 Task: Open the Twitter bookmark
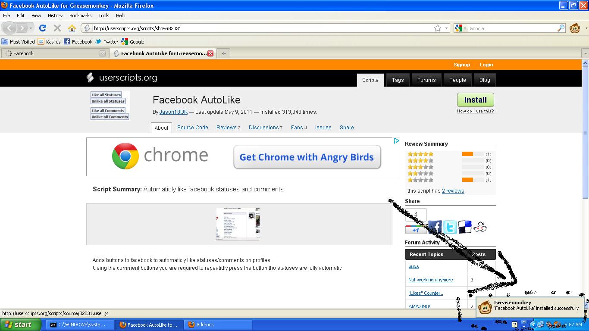click(x=107, y=42)
